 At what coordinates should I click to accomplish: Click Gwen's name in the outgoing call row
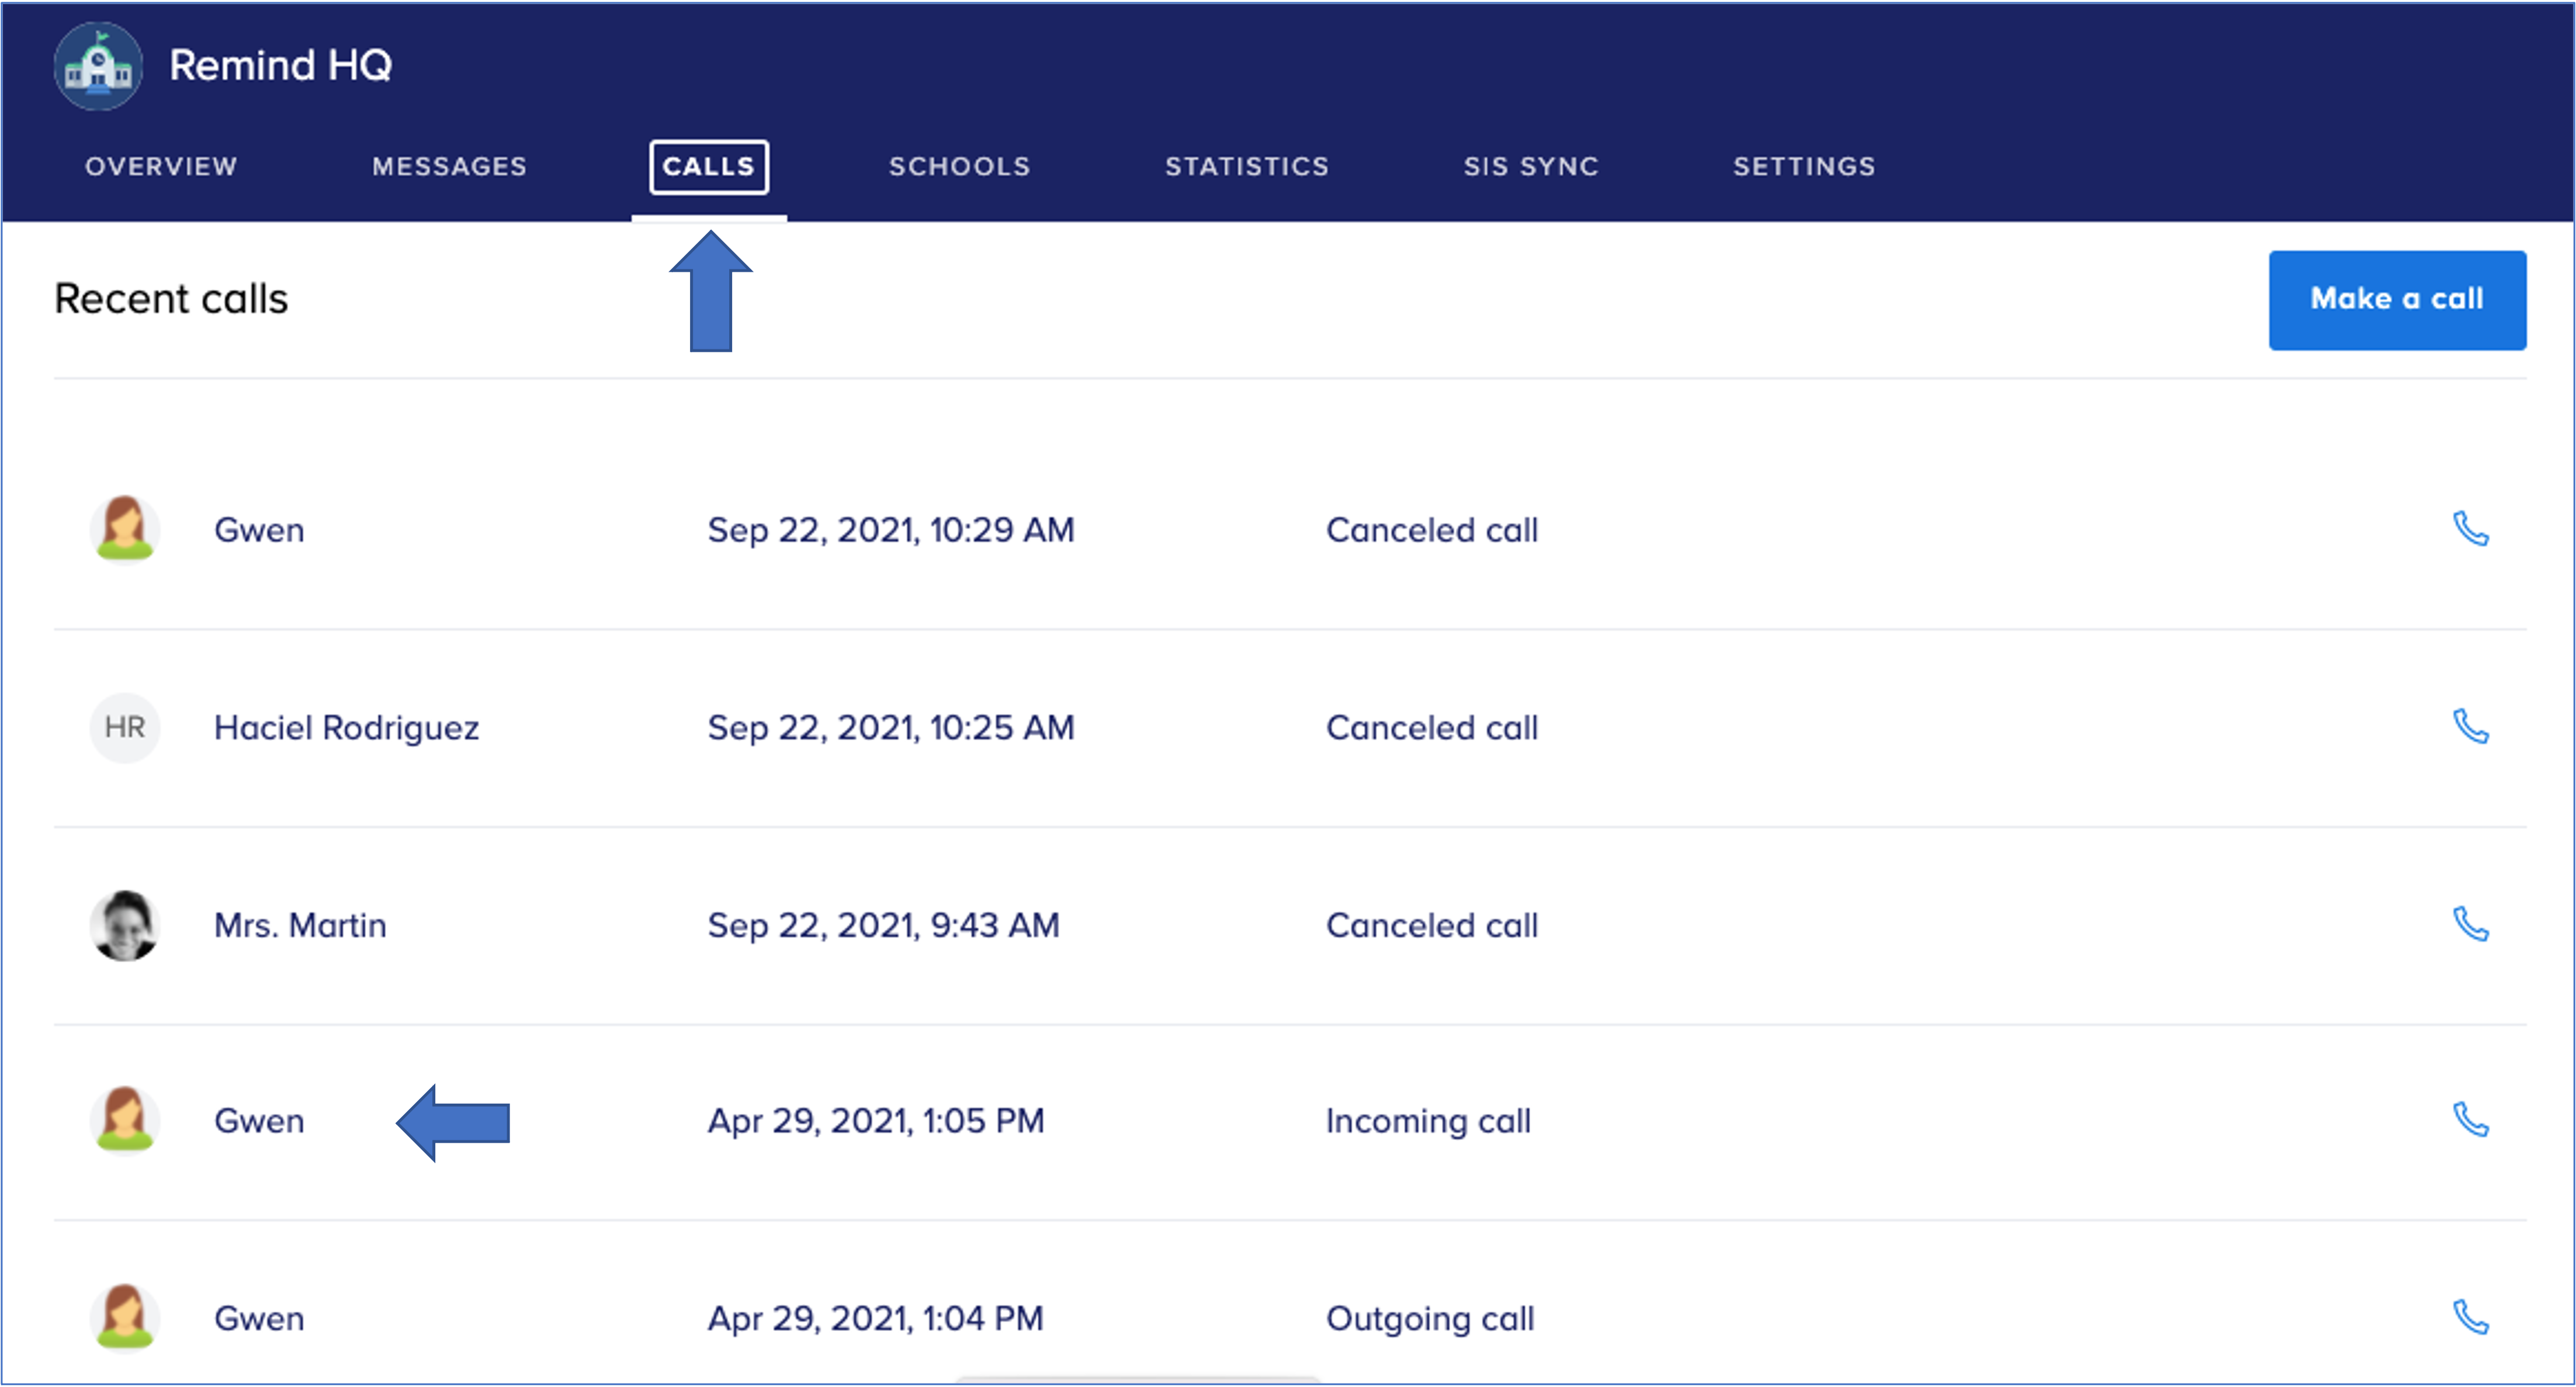259,1318
